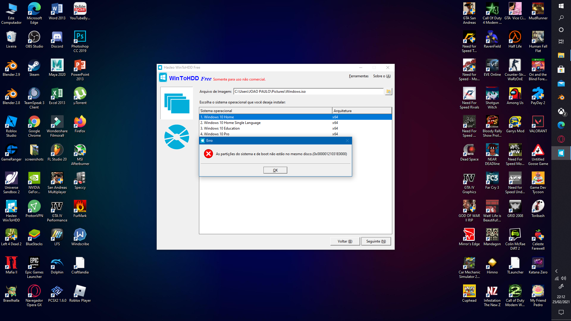571x321 pixels.
Task: Open Excel 2013 shortcut
Action: [57, 96]
